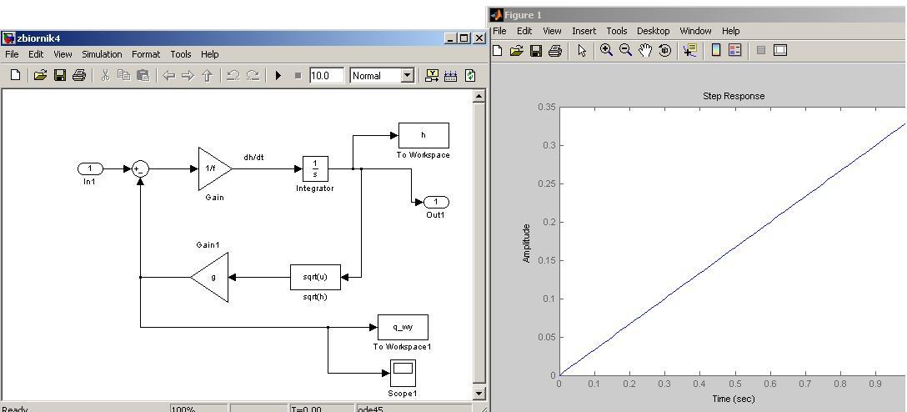Open Format menu

coord(146,54)
